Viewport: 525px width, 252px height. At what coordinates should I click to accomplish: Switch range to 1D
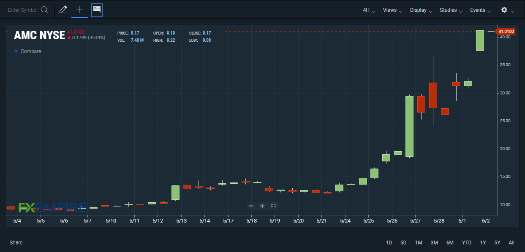[389, 243]
